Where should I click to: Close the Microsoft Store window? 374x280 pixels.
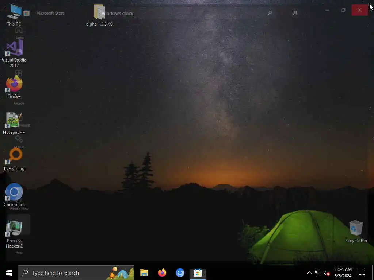pyautogui.click(x=359, y=10)
